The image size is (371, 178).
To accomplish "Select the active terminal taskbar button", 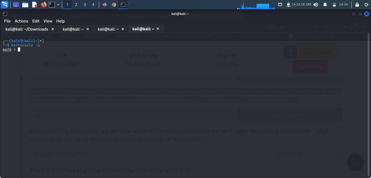I will tap(123, 5).
